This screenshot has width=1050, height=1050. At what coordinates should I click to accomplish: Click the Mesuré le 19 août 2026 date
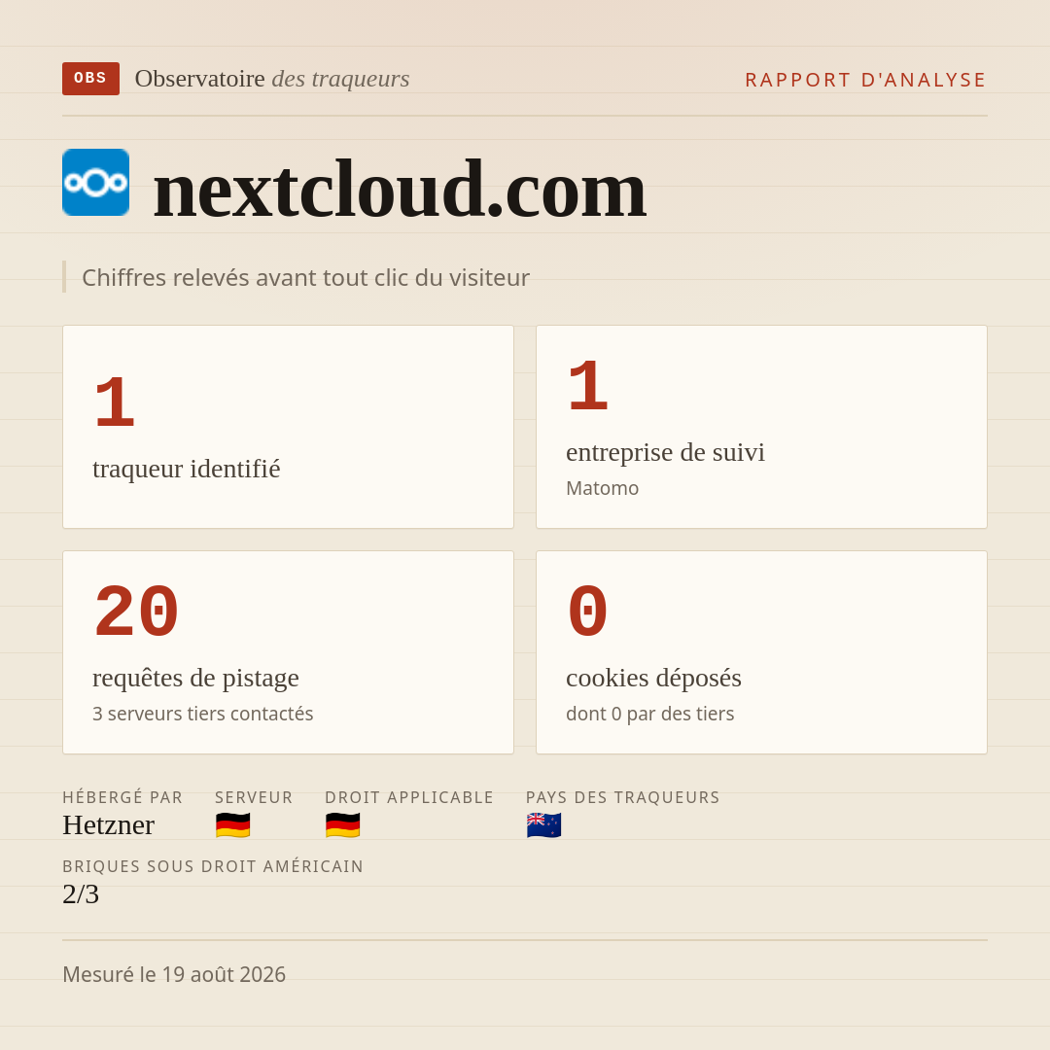(x=174, y=974)
